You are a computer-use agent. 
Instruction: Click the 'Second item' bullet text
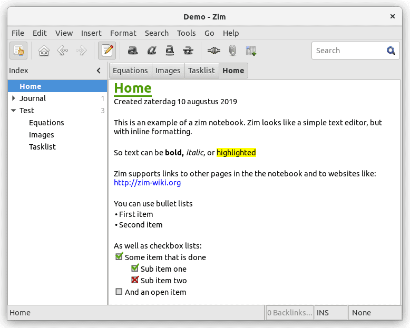point(141,225)
